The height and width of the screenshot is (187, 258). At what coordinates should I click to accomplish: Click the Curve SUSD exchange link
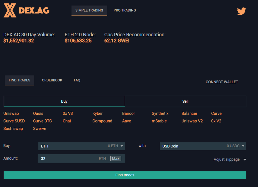point(14,121)
